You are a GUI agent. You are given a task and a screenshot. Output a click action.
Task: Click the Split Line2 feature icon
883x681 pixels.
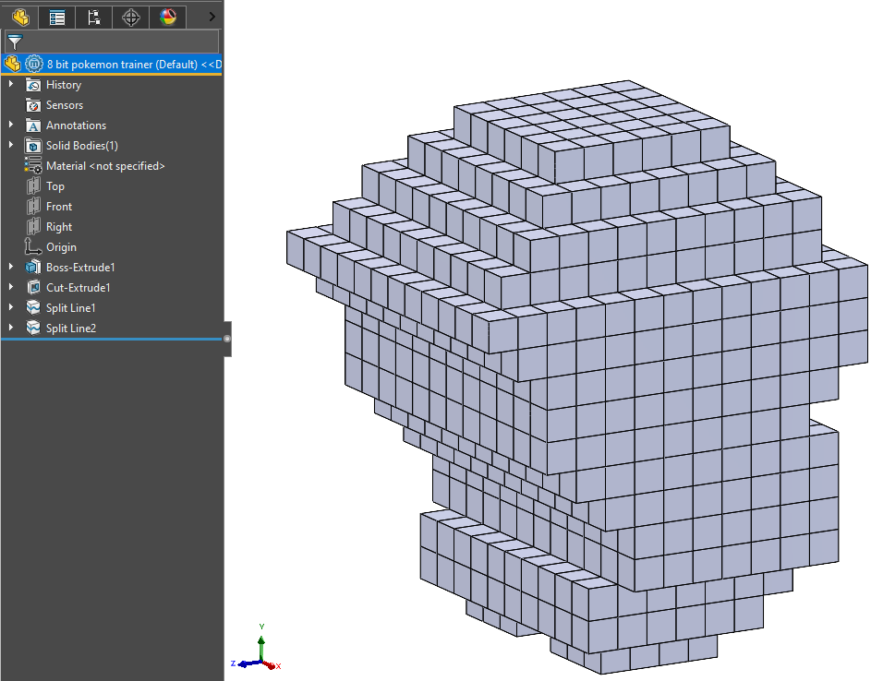pos(33,328)
